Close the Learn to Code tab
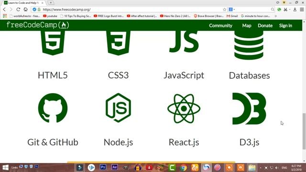Viewport: 306px width, 172px height. (x=43, y=3)
